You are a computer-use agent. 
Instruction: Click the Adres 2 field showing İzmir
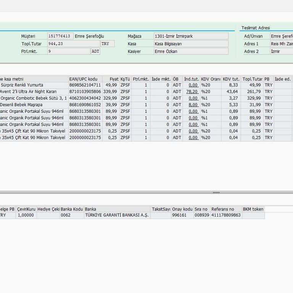click(x=281, y=52)
